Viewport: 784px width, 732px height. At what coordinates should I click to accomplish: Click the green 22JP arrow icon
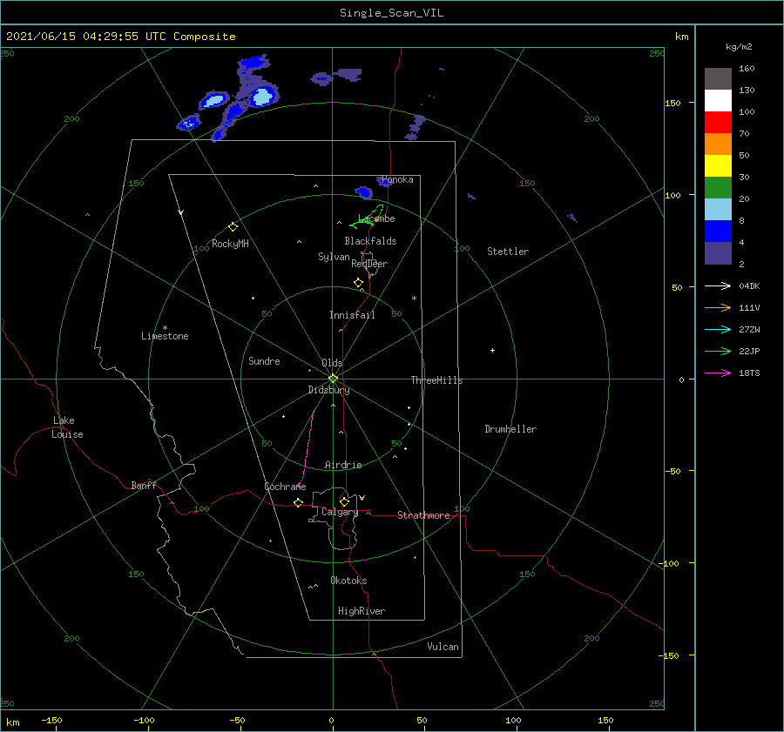tap(718, 352)
